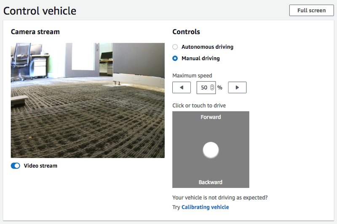Toggle the Video stream switch

click(15, 166)
